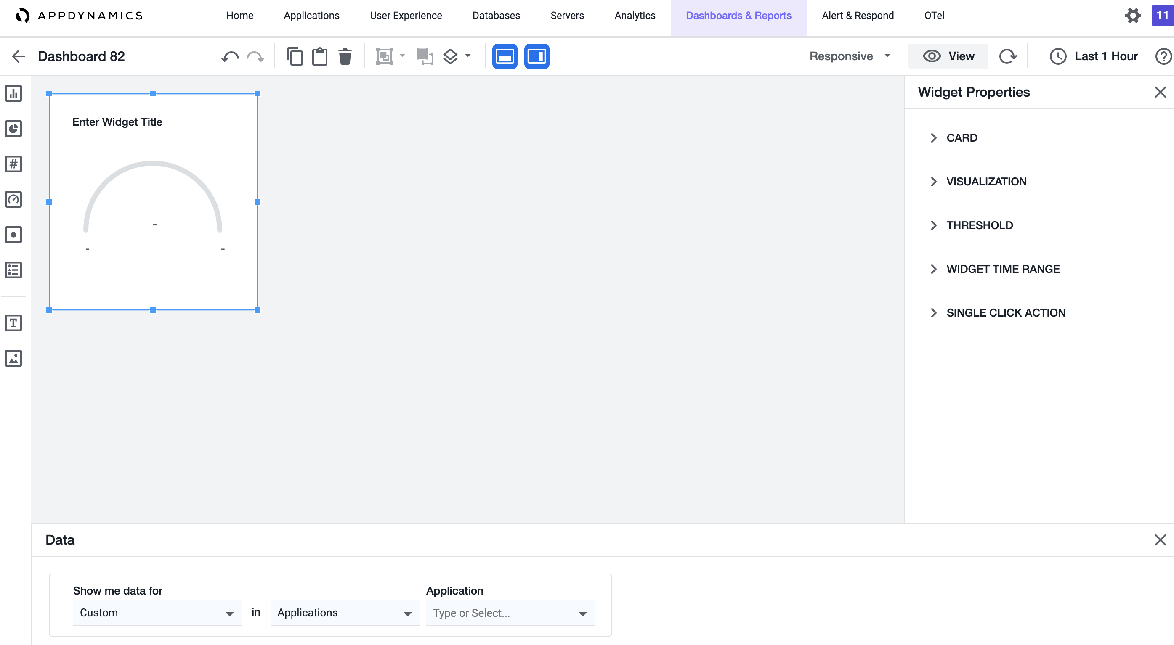
Task: Paste widget from clipboard
Action: click(x=320, y=56)
